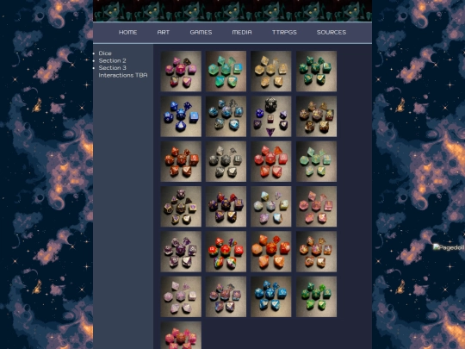Screen dimensions: 465x349
Task: View the clear blue glitter dice in the second row
Action: coord(226,116)
